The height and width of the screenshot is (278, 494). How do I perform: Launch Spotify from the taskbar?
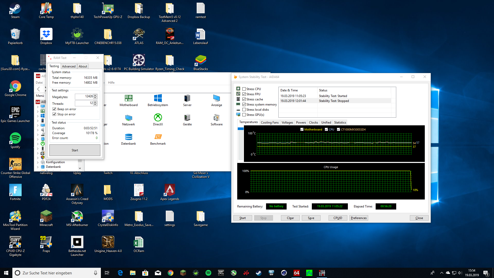point(208,273)
